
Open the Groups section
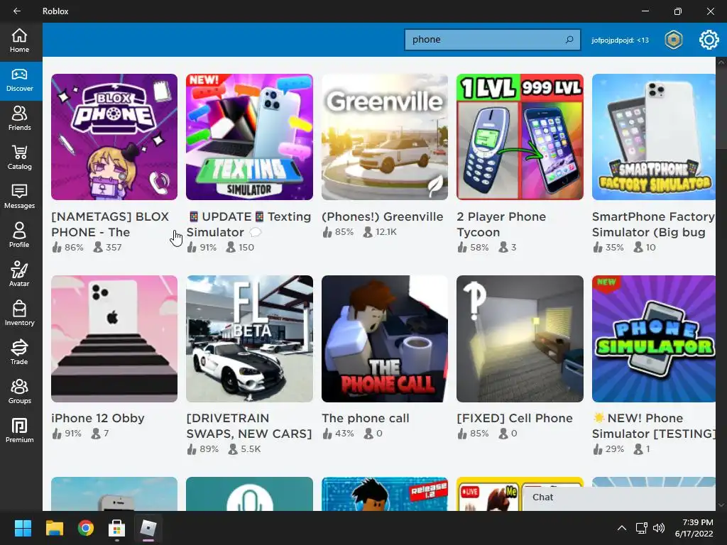point(19,392)
